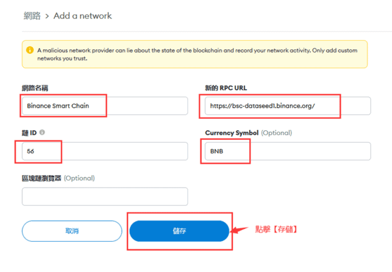The image size is (392, 272).
Task: Click the 區塊鏈瀏覽器 (Optional) label
Action: click(x=58, y=178)
